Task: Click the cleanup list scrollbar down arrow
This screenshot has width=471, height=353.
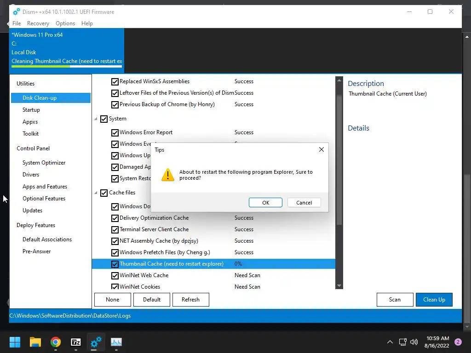Action: 339,286
